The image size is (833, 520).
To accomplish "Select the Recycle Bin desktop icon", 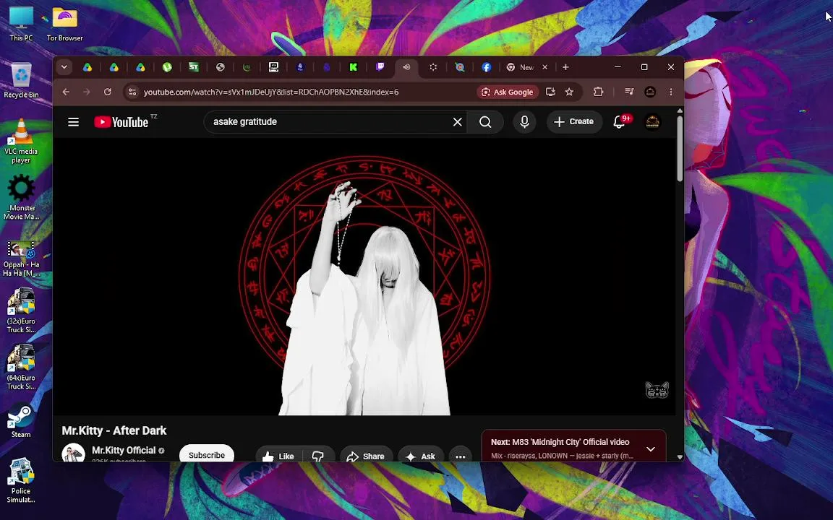I will pos(21,81).
